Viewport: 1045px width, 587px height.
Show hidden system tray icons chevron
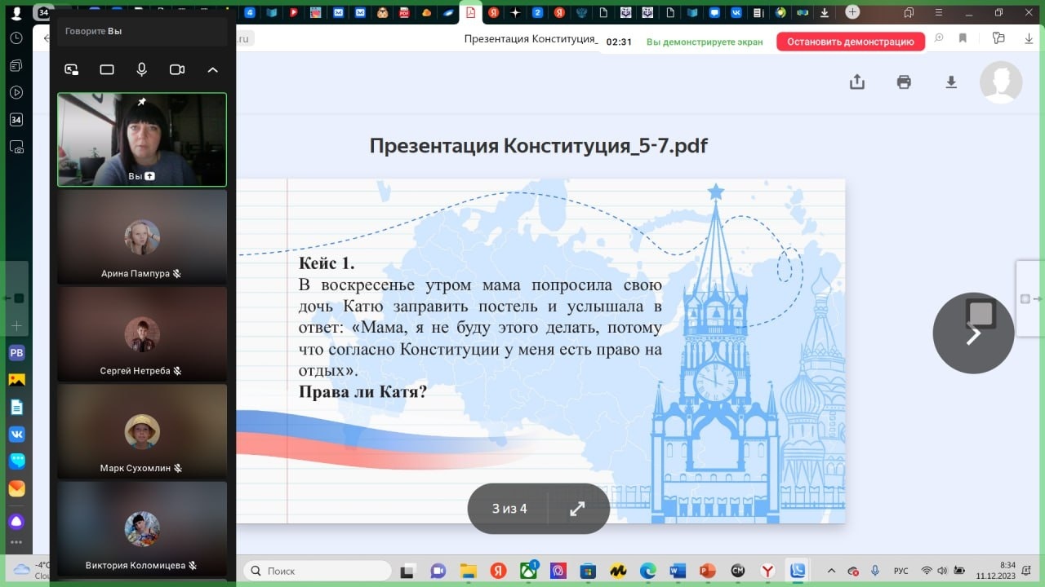click(x=831, y=571)
